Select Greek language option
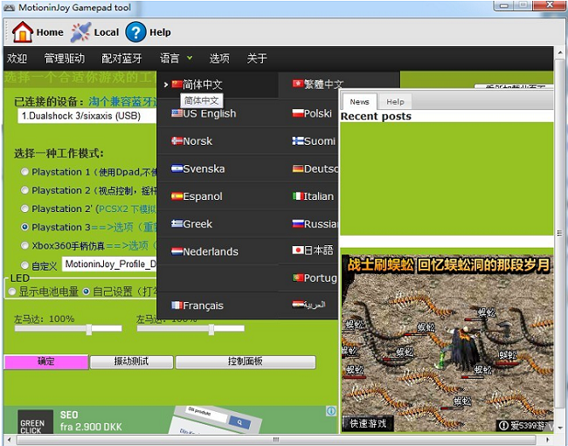This screenshot has height=446, width=568. pos(191,224)
